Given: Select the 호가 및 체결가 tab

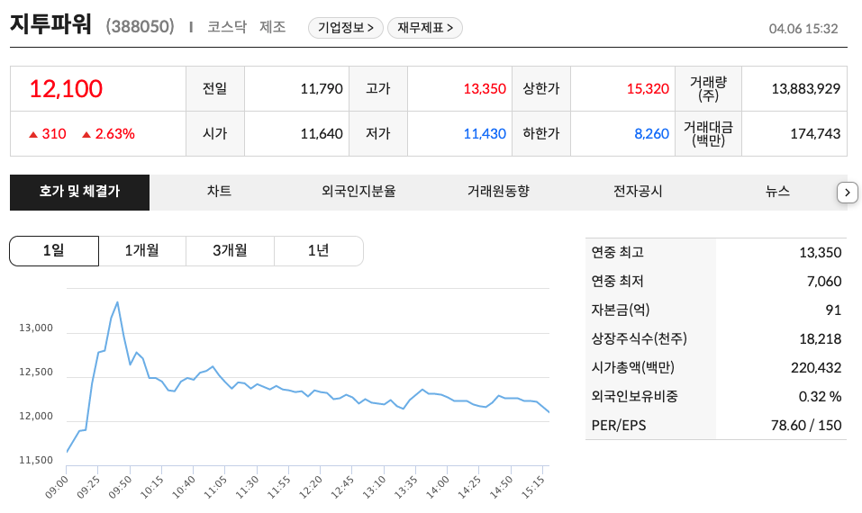Looking at the screenshot, I should (79, 193).
